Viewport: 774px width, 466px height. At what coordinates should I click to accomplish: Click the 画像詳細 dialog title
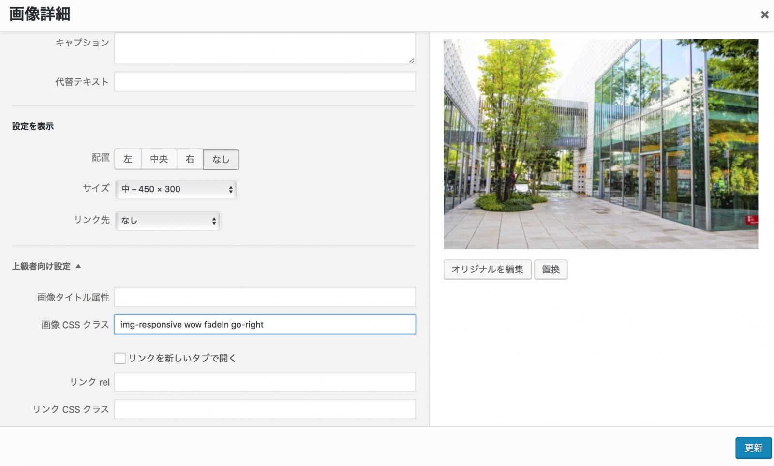point(40,14)
